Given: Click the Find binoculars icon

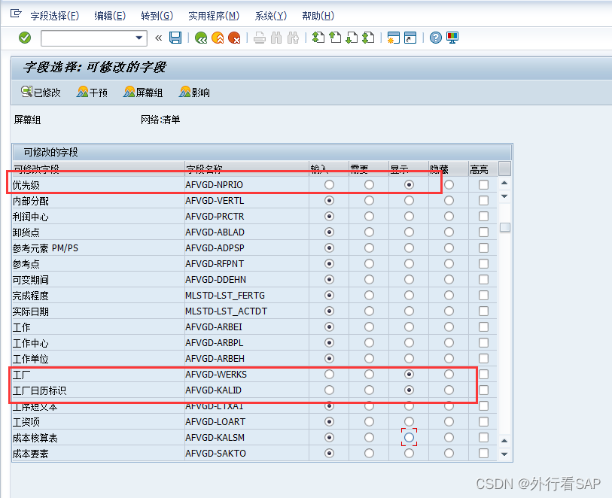Looking at the screenshot, I should coord(276,38).
